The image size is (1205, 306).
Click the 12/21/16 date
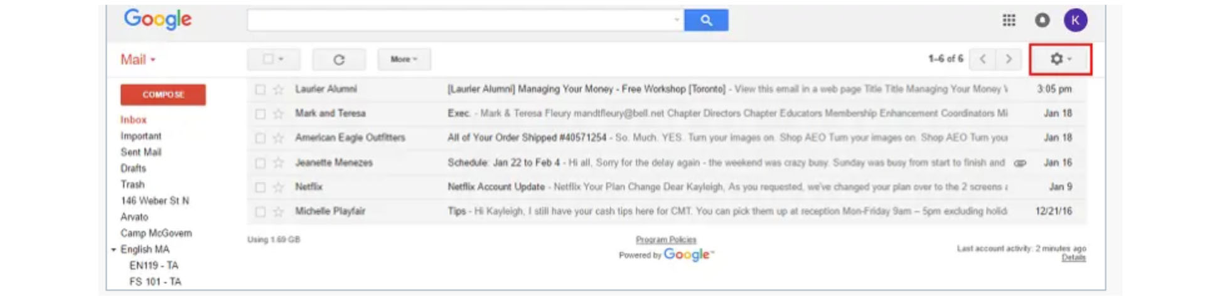[1054, 211]
